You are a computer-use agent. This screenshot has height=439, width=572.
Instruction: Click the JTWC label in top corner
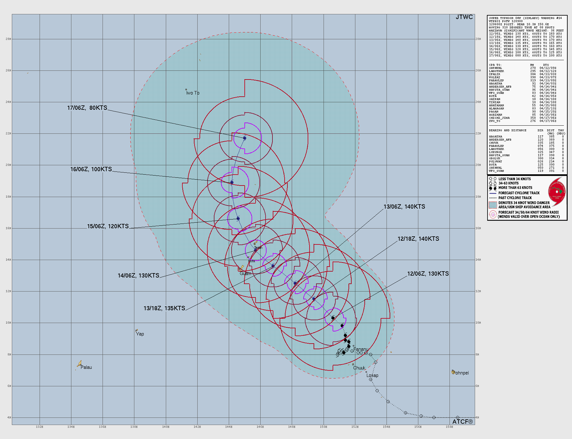(464, 17)
